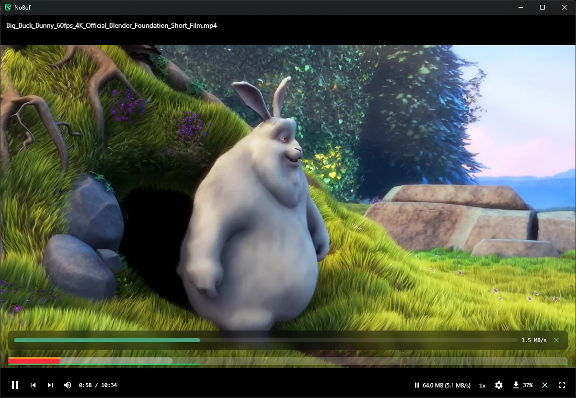
Task: Open the settings gear
Action: tap(499, 385)
